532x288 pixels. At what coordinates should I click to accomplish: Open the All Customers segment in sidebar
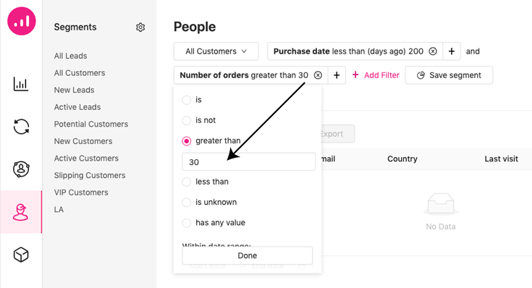[80, 73]
